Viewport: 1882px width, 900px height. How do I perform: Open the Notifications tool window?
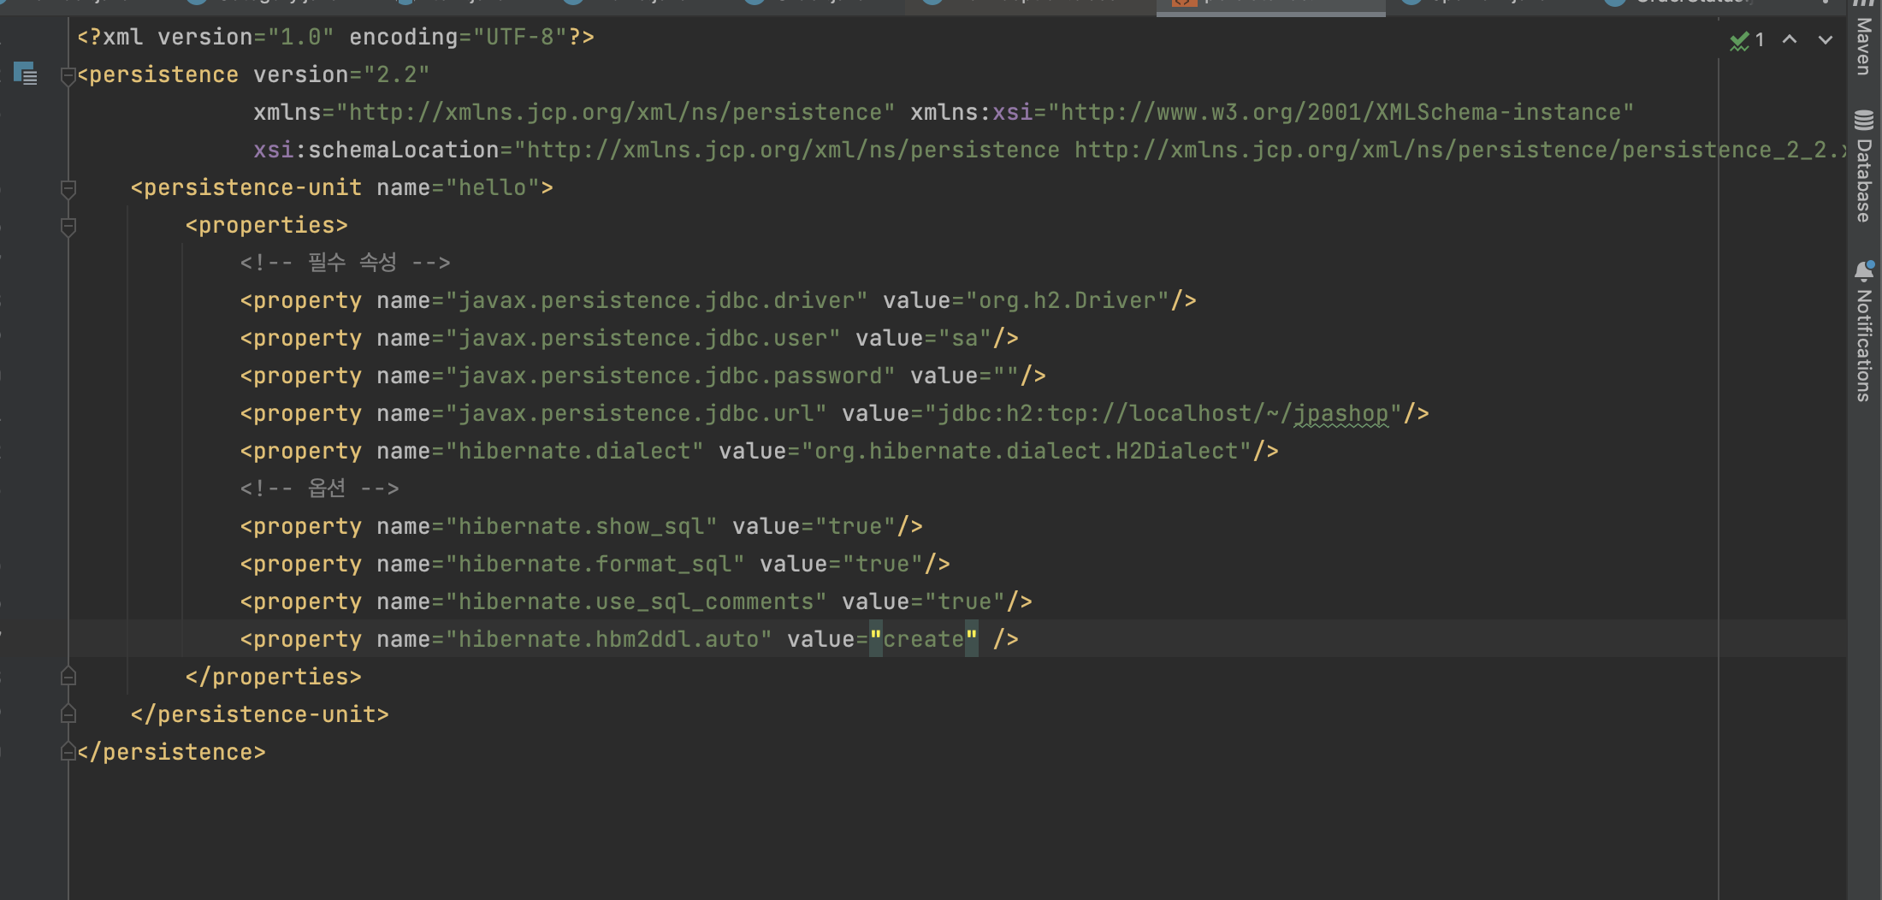1864,331
